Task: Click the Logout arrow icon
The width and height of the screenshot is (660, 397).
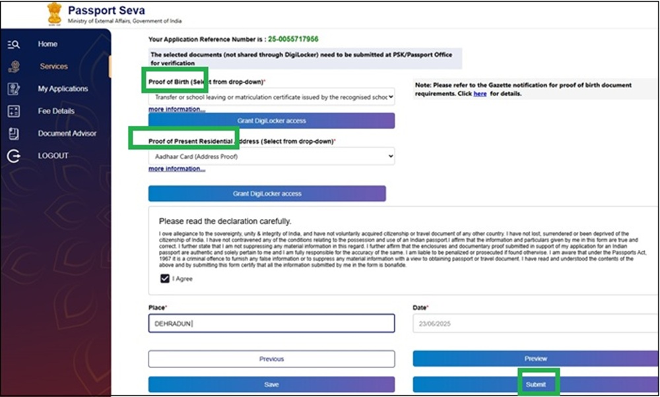Action: pos(13,156)
